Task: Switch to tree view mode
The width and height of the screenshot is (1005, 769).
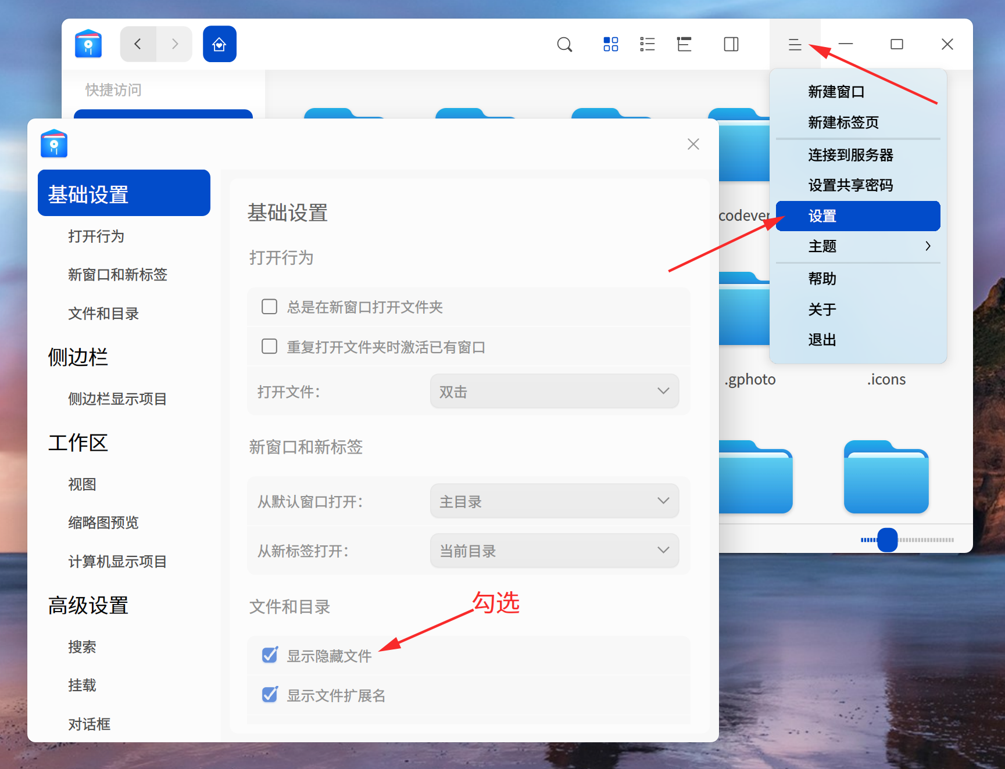Action: coord(684,44)
